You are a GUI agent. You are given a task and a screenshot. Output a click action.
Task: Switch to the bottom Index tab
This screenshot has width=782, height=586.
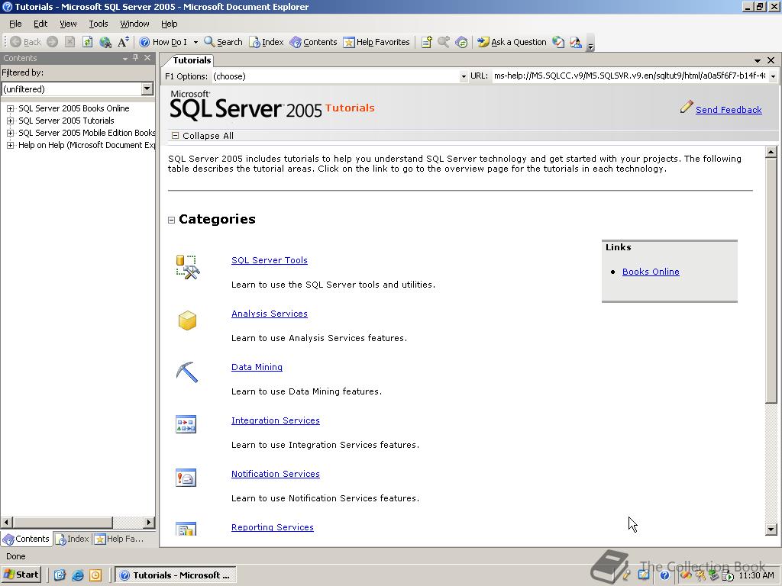pyautogui.click(x=73, y=539)
